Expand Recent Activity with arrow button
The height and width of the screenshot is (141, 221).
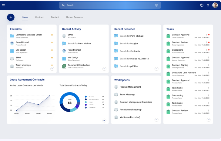pos(104,69)
